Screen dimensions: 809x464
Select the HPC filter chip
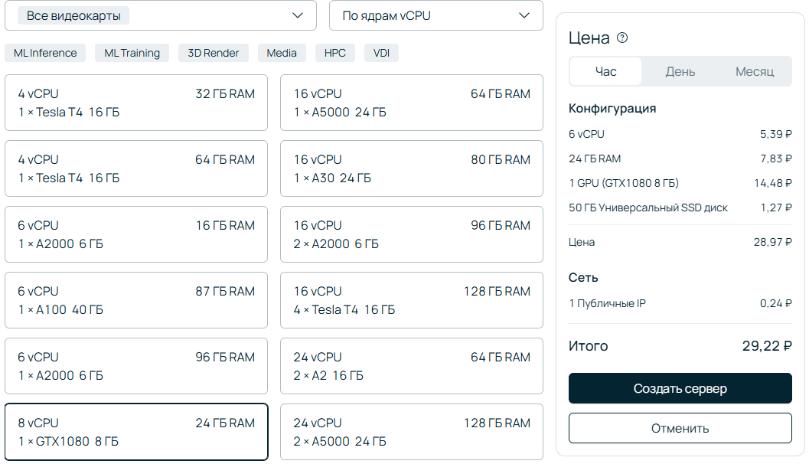[x=335, y=53]
